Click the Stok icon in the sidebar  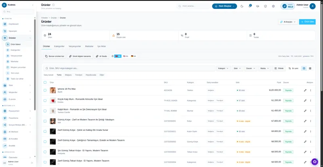coord(5,85)
